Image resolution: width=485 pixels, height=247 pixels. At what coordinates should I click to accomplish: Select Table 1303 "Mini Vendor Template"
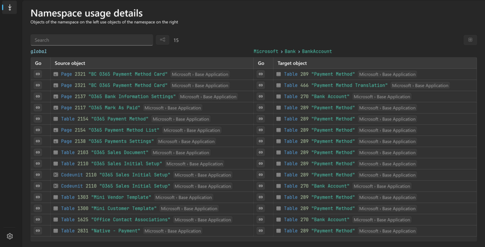106,197
